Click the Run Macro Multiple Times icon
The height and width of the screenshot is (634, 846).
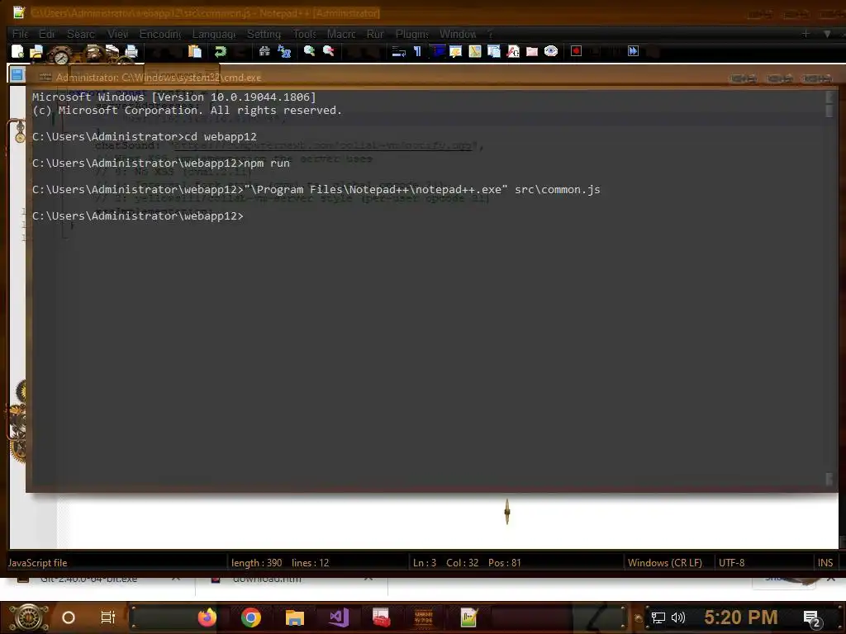point(634,51)
